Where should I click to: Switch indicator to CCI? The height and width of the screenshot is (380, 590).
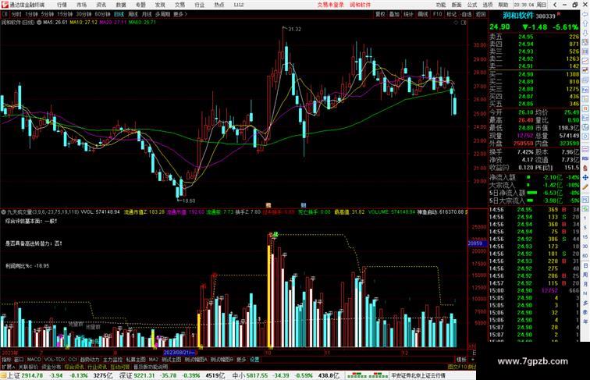pos(73,360)
